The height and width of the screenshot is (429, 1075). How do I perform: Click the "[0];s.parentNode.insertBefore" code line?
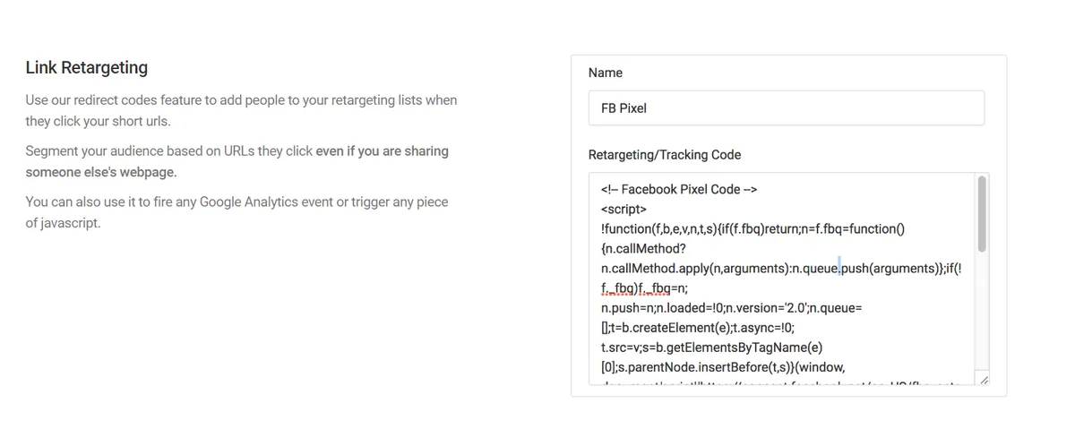tap(722, 366)
